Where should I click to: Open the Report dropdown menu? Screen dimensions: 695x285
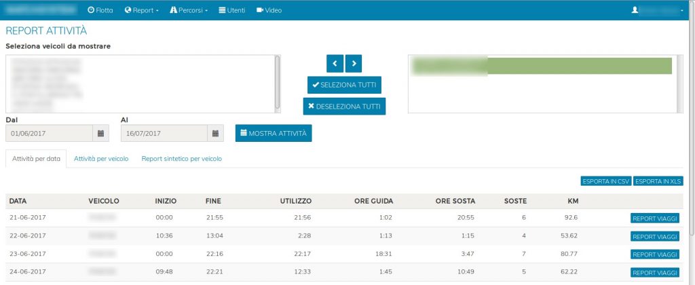[x=142, y=10]
